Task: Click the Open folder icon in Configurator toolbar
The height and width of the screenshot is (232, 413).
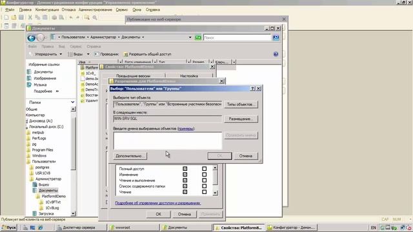Action: (14, 17)
